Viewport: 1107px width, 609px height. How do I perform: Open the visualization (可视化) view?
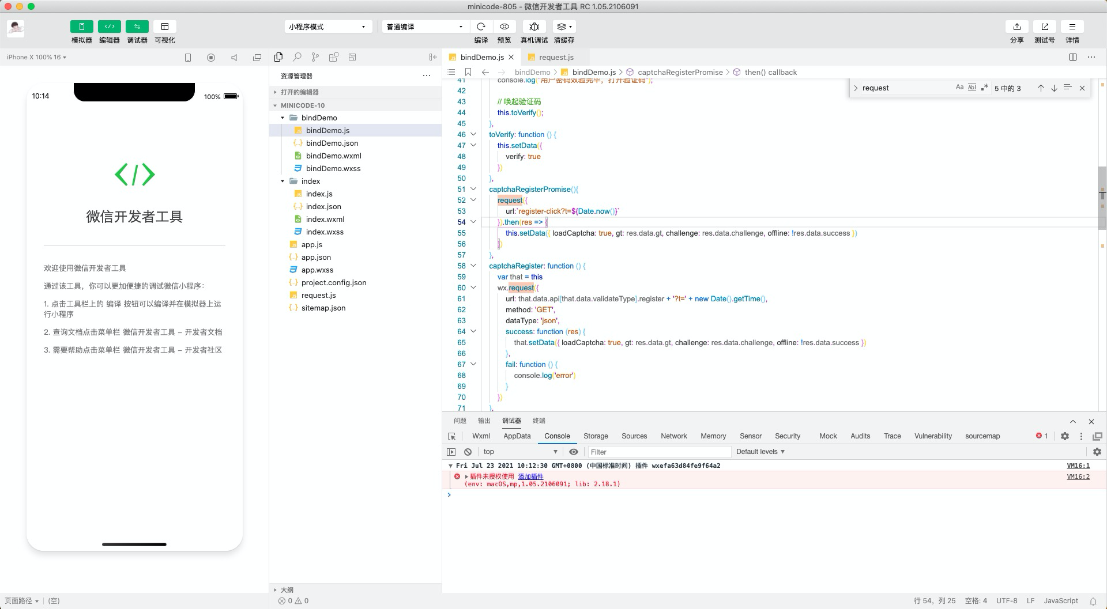pos(165,27)
